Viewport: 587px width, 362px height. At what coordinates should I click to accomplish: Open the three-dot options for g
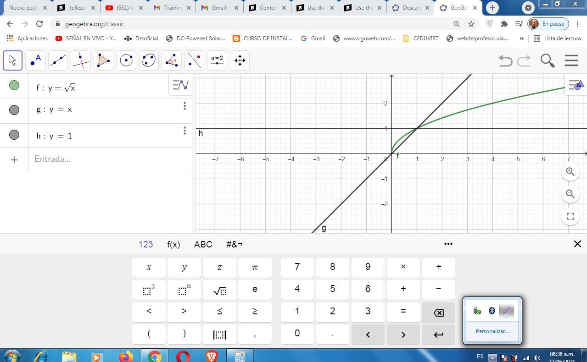184,106
